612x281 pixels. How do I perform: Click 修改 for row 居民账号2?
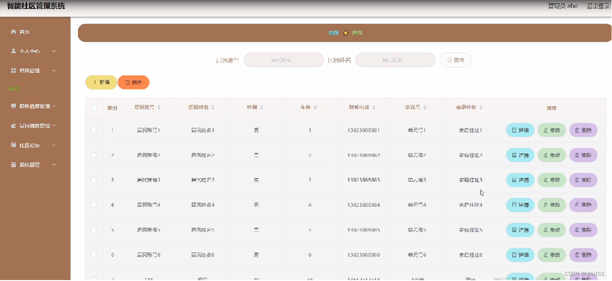point(552,155)
